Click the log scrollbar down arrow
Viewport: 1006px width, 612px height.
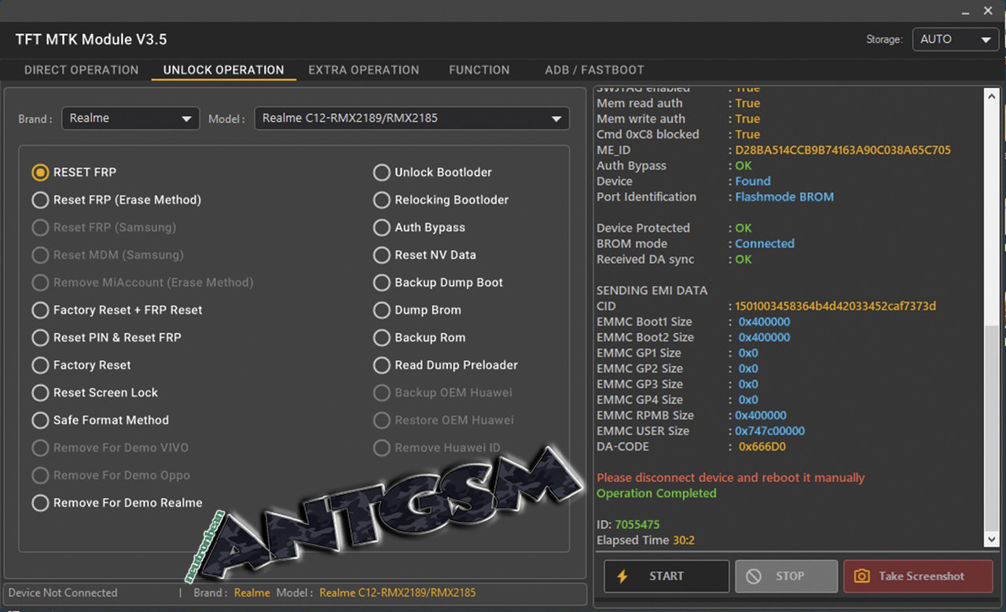[991, 540]
